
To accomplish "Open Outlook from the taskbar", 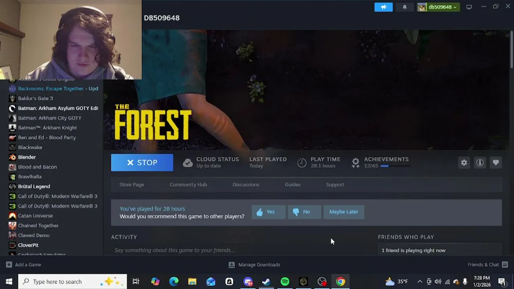I will click(x=211, y=281).
